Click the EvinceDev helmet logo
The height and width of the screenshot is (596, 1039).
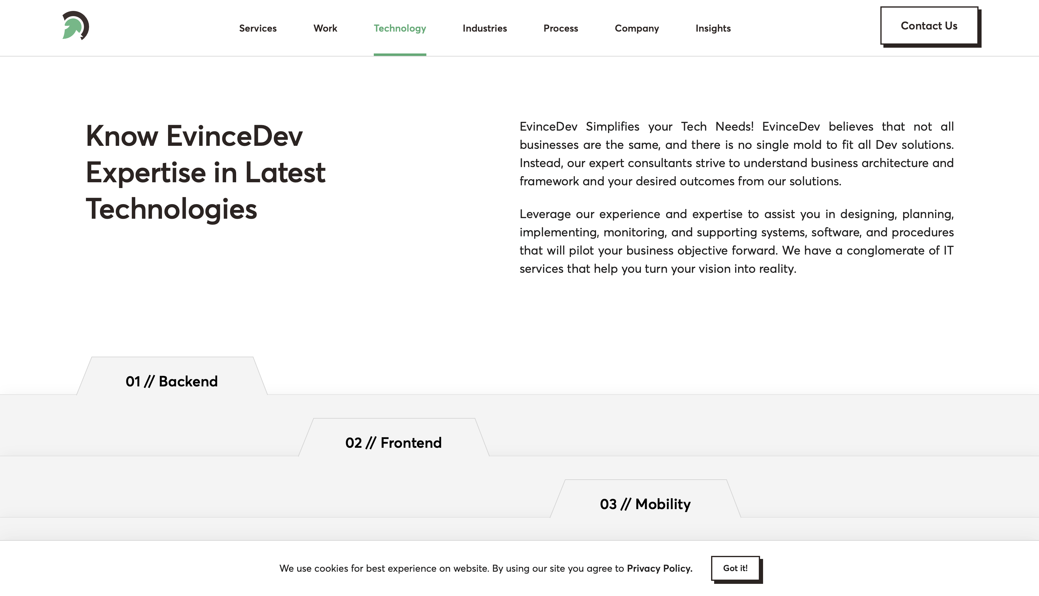tap(75, 26)
